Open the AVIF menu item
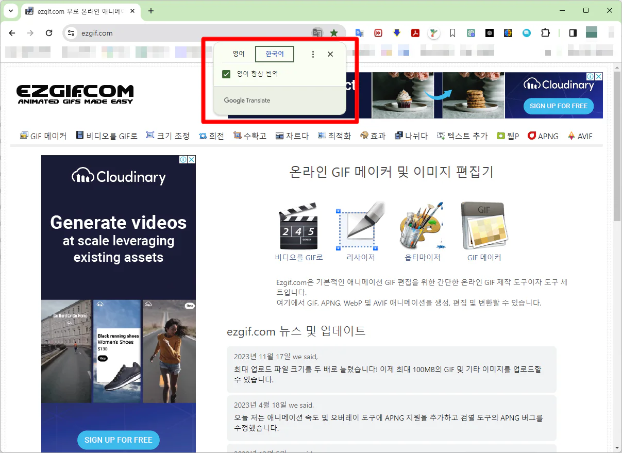The height and width of the screenshot is (453, 622). pyautogui.click(x=580, y=136)
